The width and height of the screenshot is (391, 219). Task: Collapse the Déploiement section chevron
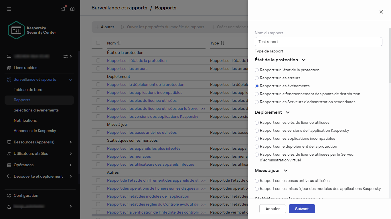point(288,112)
